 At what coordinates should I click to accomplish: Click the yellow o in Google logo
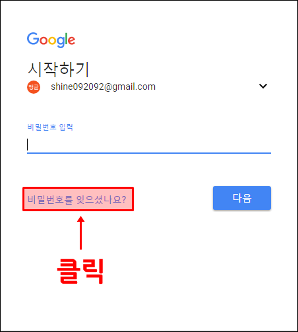(52, 40)
